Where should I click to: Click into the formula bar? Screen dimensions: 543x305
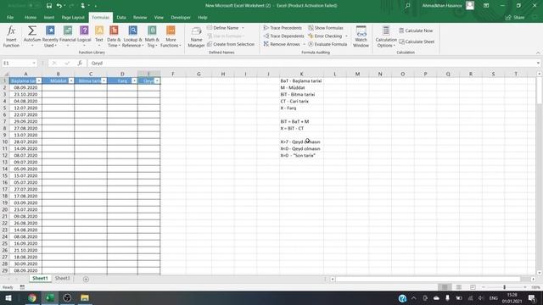coord(311,63)
